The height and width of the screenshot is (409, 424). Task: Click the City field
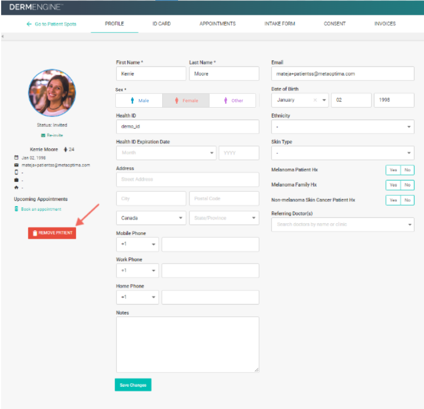(x=151, y=198)
